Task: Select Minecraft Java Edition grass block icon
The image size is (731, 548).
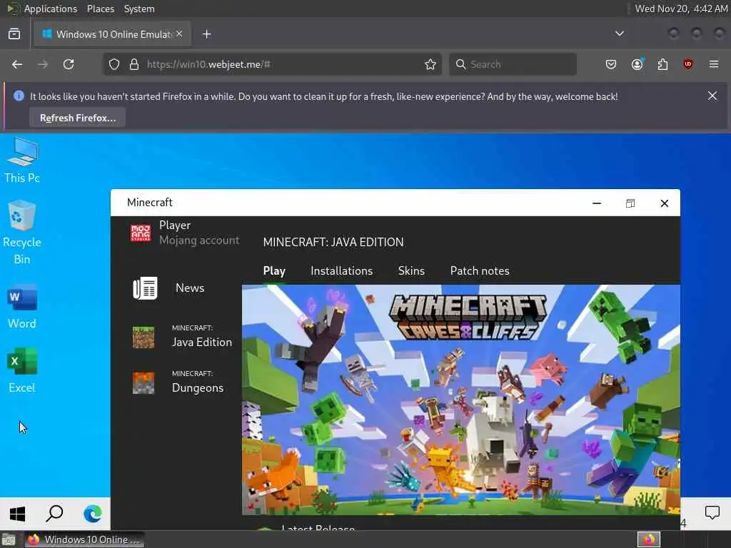Action: pos(143,338)
